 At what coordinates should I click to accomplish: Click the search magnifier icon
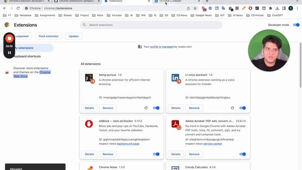click(x=84, y=25)
